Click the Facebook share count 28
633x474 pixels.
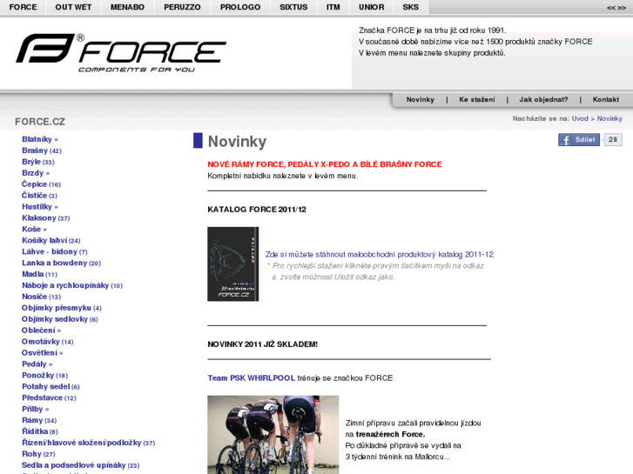pos(613,139)
